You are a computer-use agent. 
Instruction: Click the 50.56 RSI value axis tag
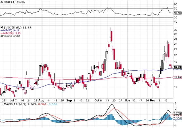click(177, 13)
